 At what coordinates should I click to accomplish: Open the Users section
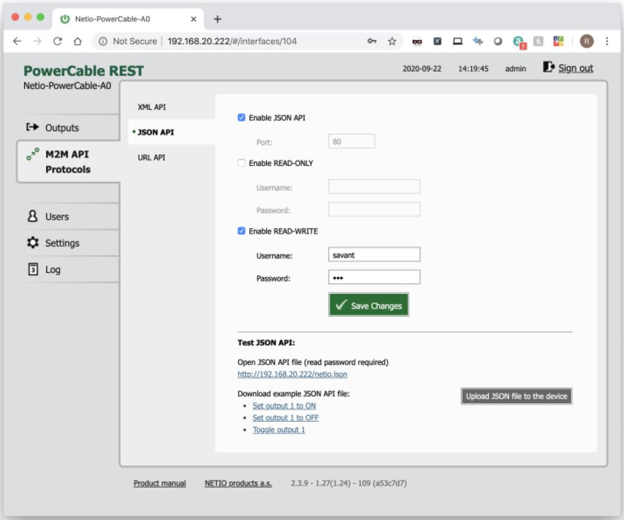point(57,216)
